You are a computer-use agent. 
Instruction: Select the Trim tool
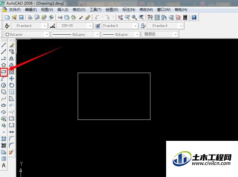tap(11, 105)
